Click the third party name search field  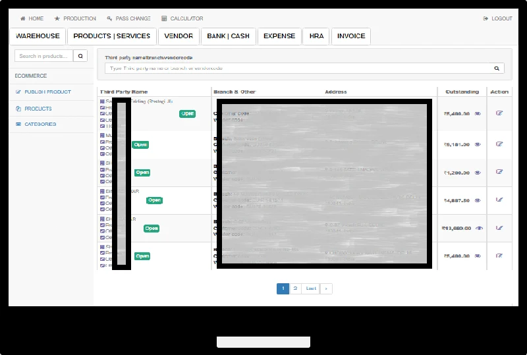[298, 68]
